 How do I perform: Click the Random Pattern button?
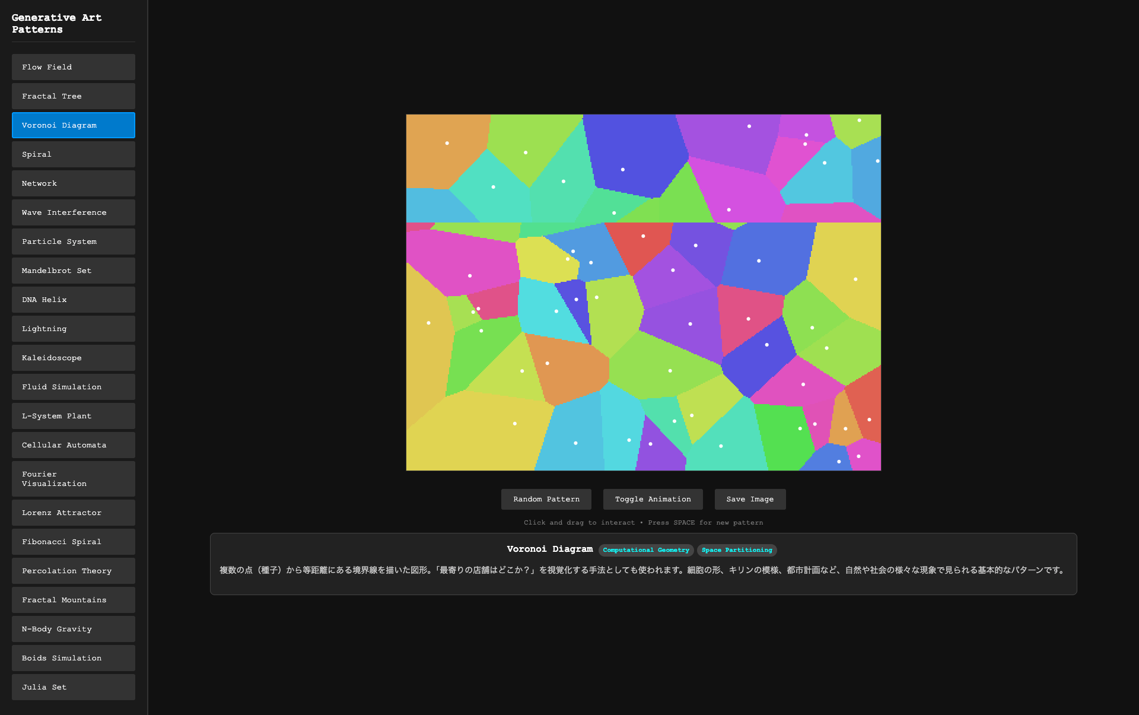pyautogui.click(x=546, y=499)
